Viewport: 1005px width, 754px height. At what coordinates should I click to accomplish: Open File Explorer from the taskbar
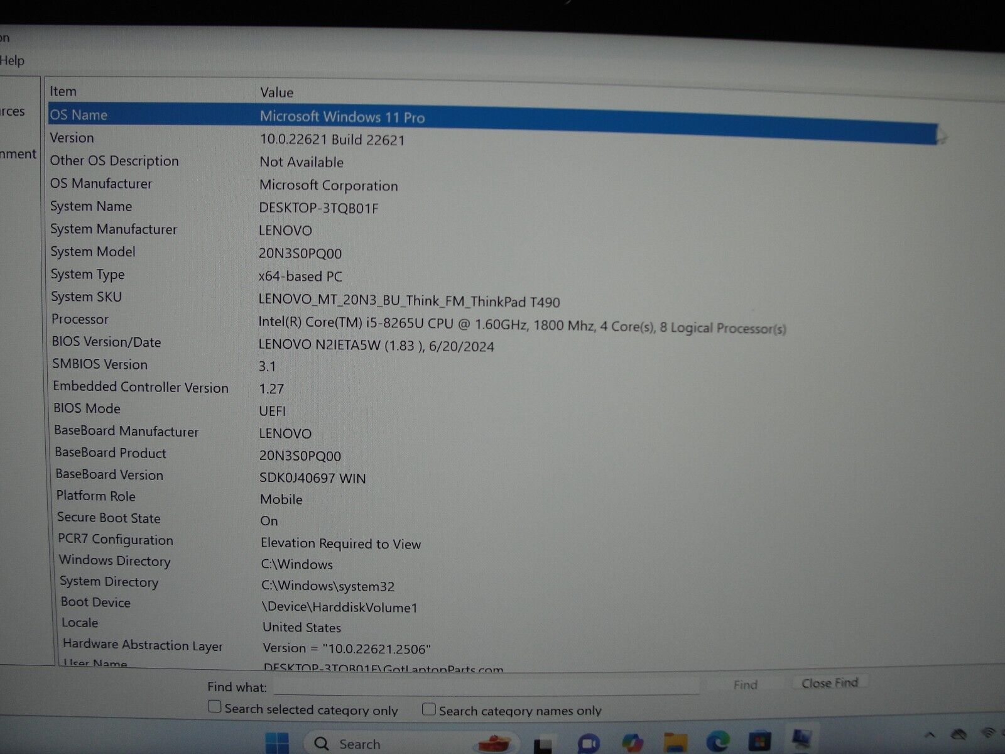[675, 743]
